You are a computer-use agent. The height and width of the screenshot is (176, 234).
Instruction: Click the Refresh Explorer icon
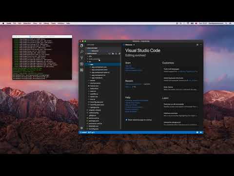(116, 53)
